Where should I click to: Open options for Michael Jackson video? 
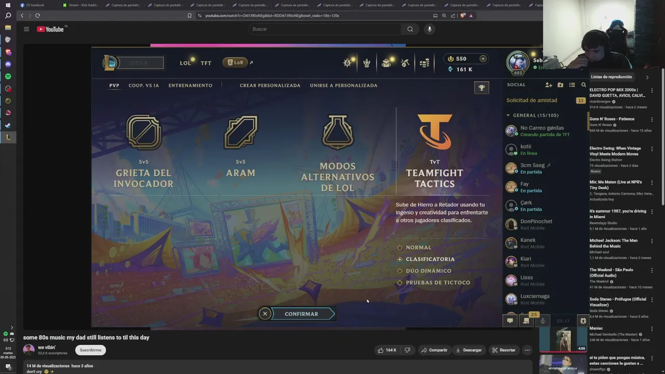coord(652,241)
